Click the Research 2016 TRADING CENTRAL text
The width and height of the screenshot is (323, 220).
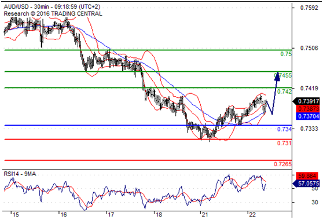53,14
